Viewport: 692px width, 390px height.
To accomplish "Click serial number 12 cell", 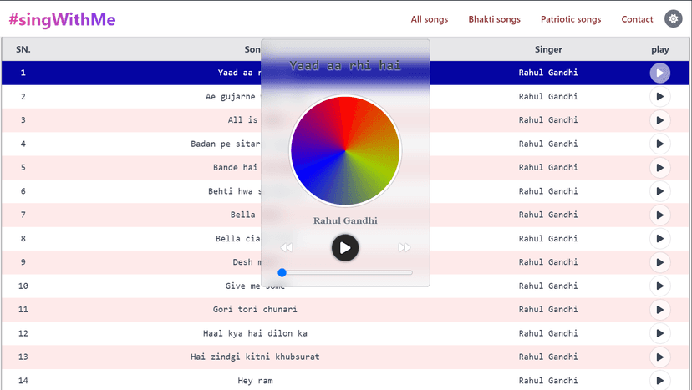I will 23,333.
